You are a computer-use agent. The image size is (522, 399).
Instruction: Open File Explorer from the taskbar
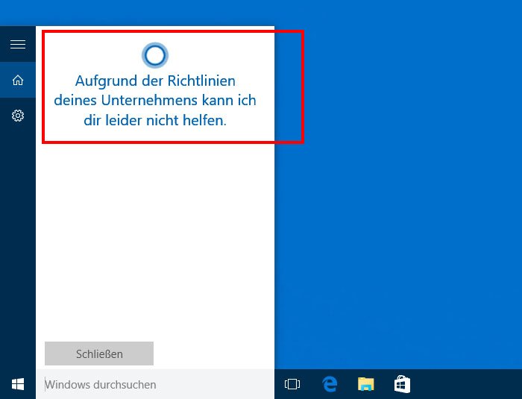point(366,384)
